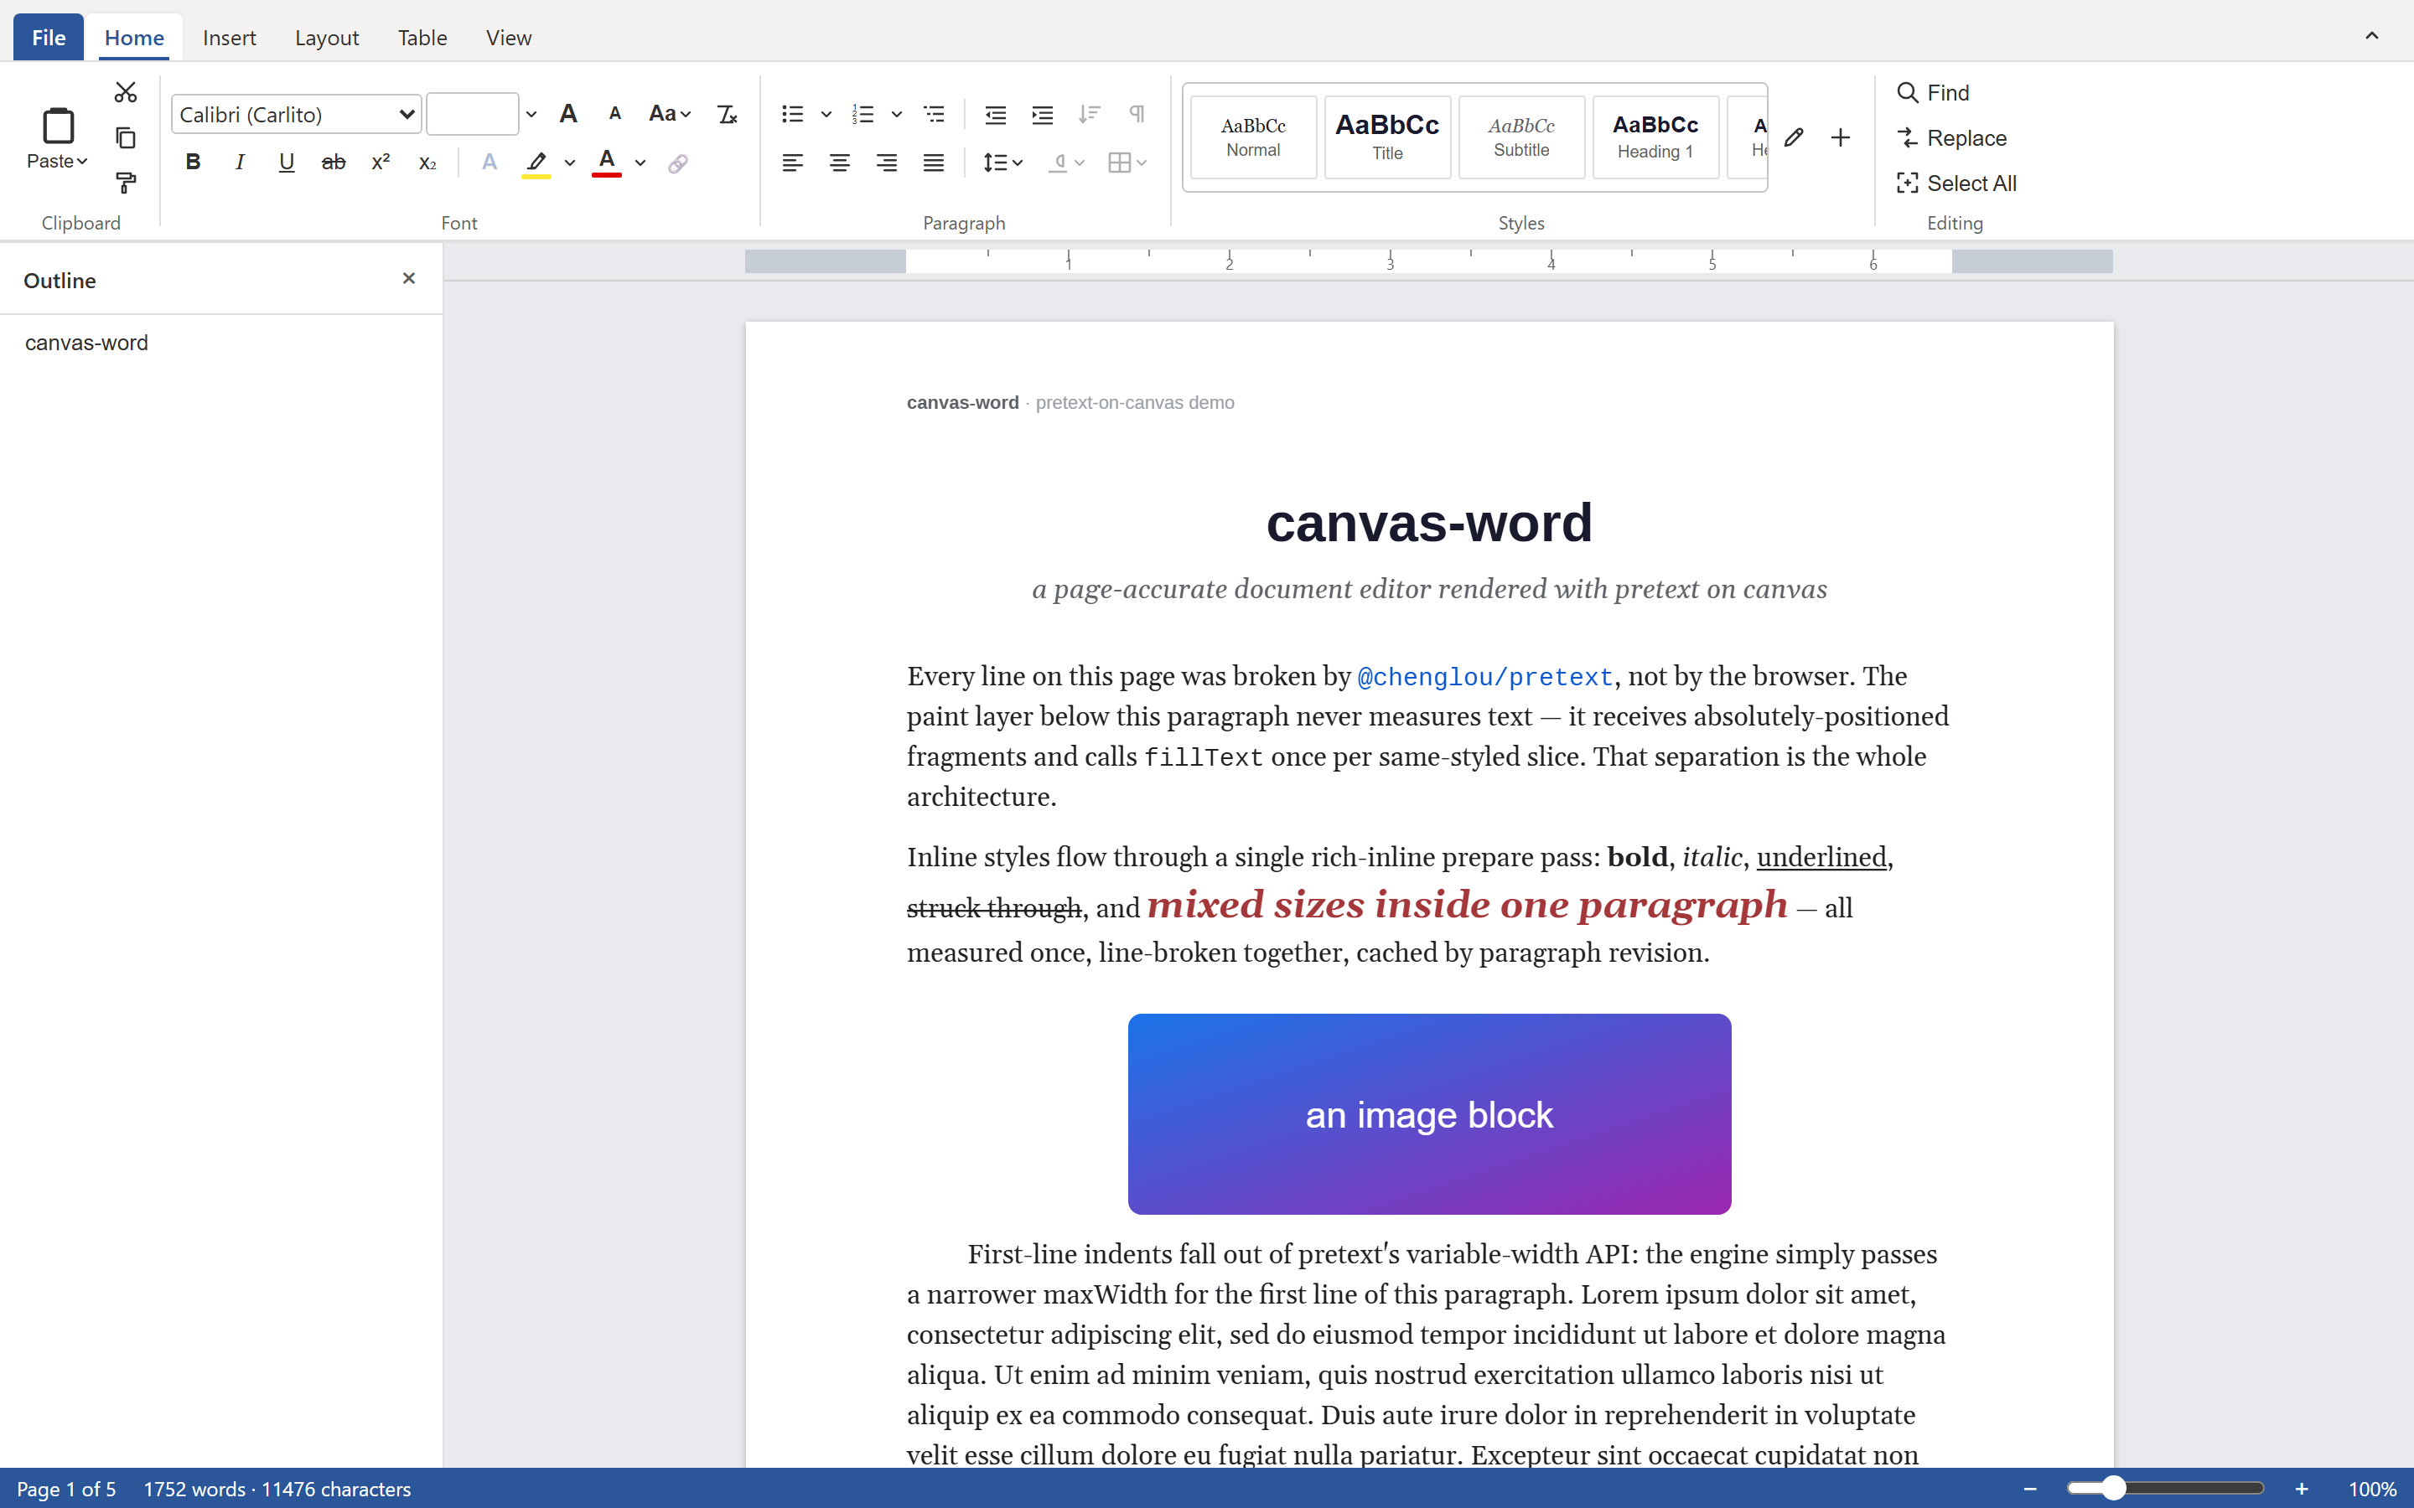Switch to the View tab

pos(509,37)
